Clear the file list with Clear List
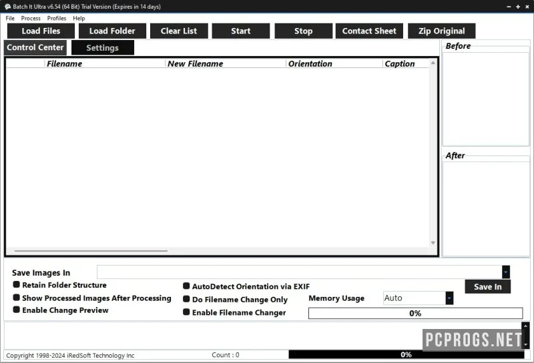 (x=179, y=31)
